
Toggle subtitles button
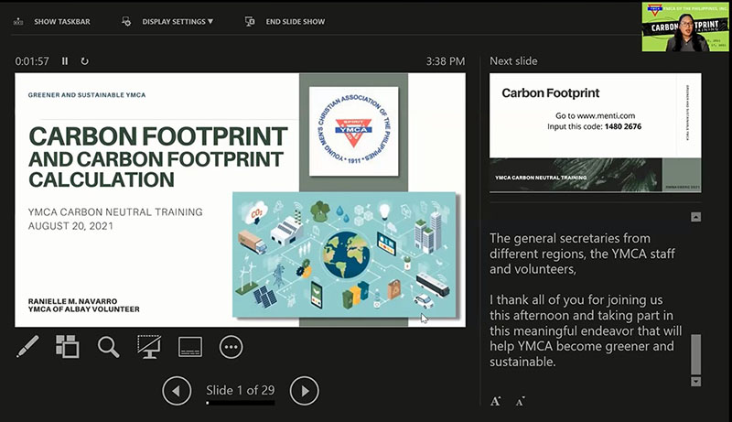point(190,347)
